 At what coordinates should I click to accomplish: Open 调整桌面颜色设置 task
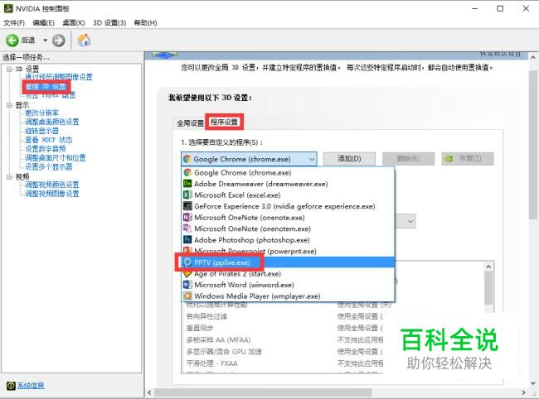tap(52, 122)
